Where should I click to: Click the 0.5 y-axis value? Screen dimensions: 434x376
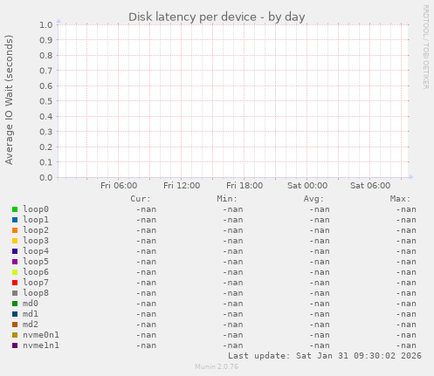46,101
